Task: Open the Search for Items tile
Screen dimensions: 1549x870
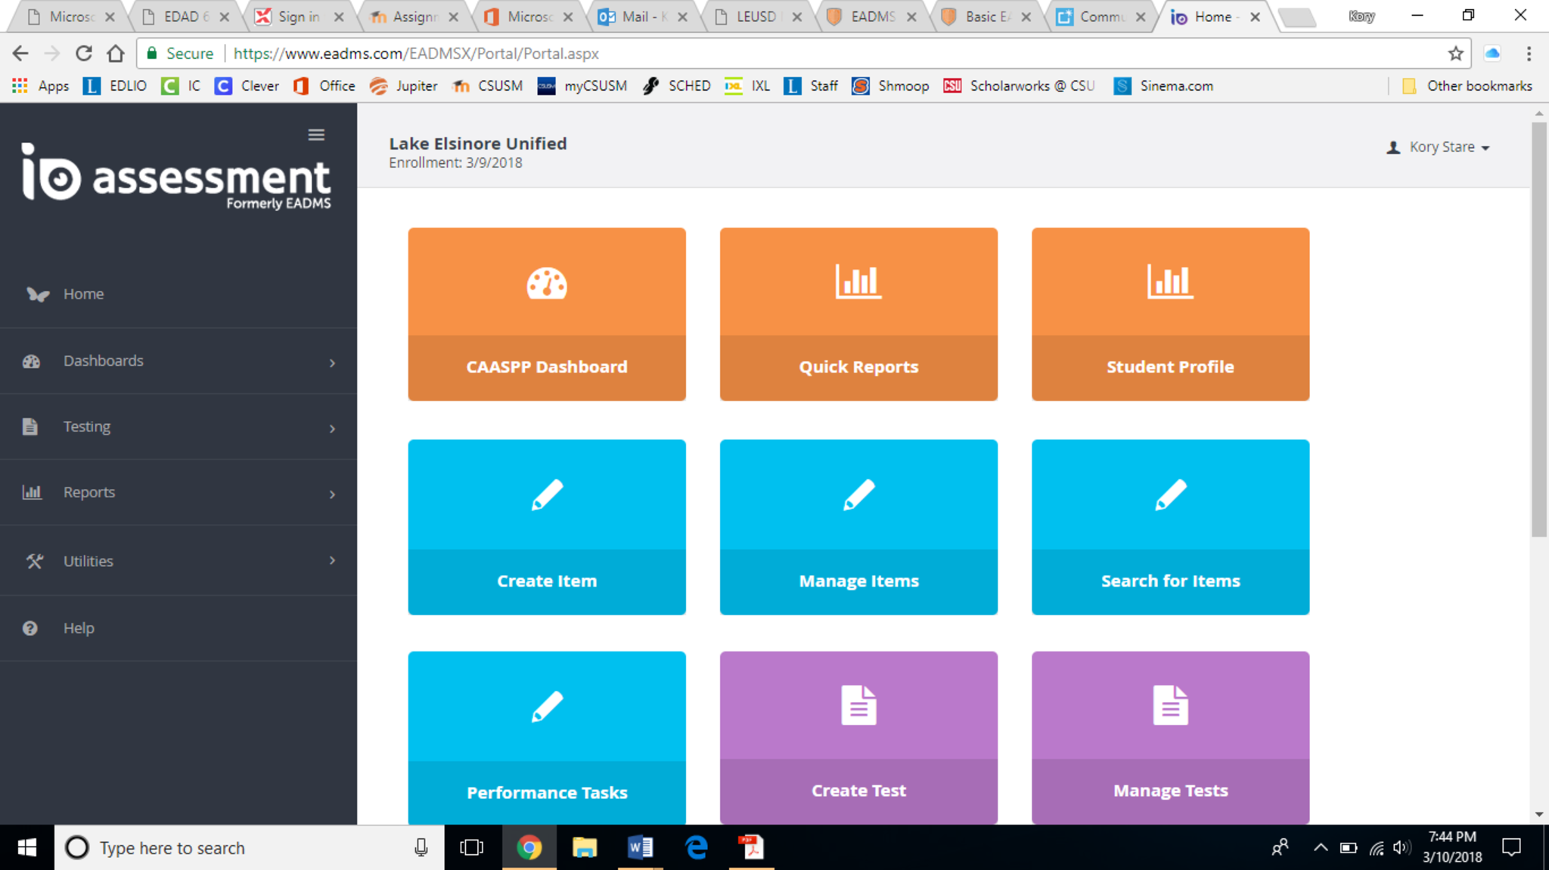Action: (x=1170, y=527)
